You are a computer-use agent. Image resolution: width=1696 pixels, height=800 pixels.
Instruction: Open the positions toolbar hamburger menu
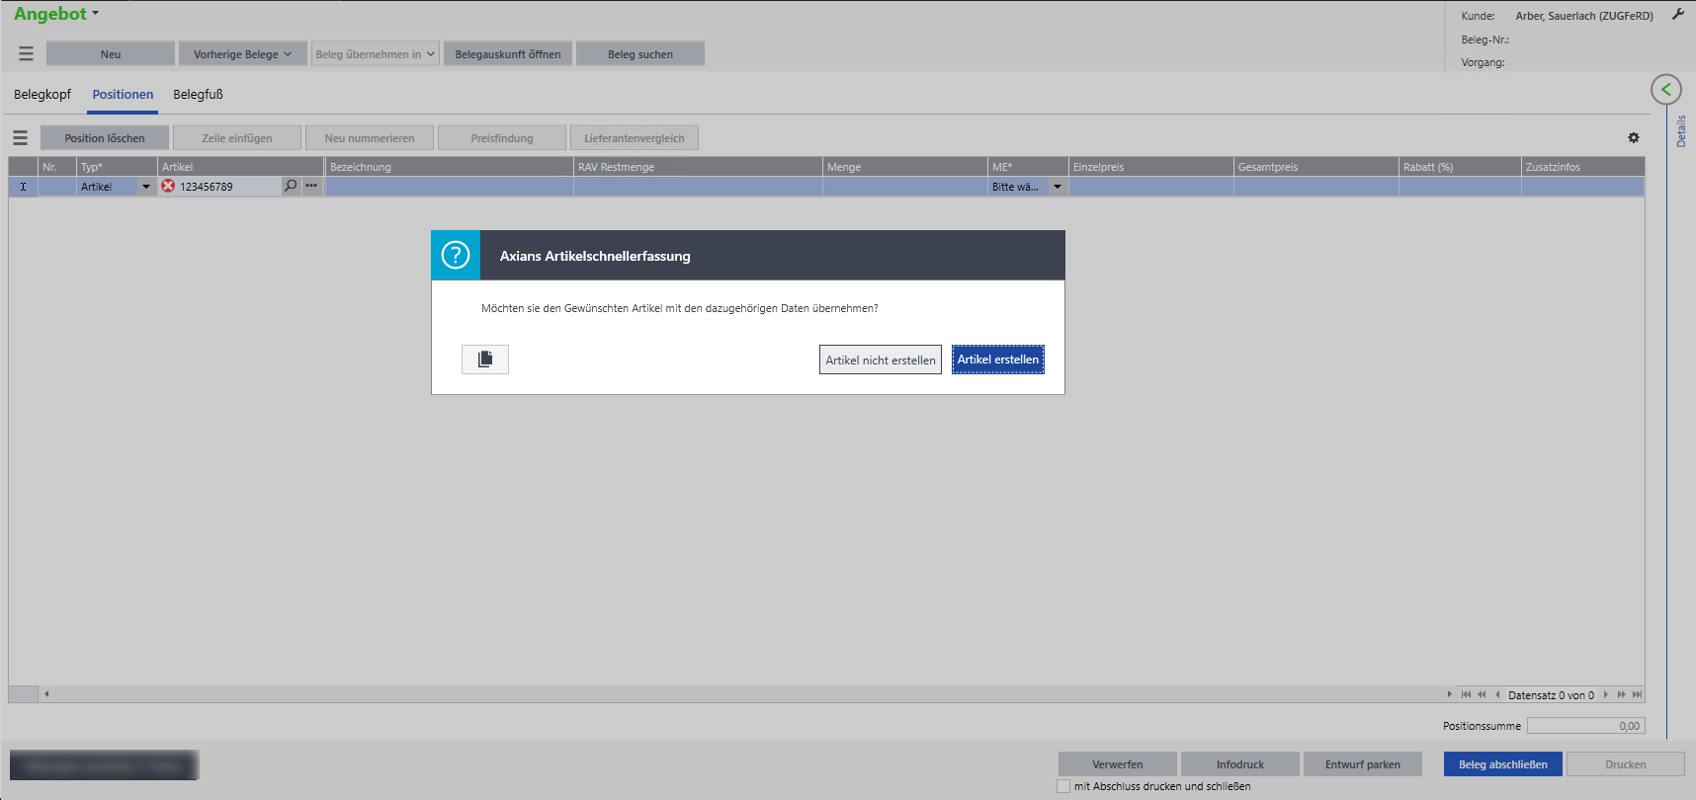(x=20, y=138)
